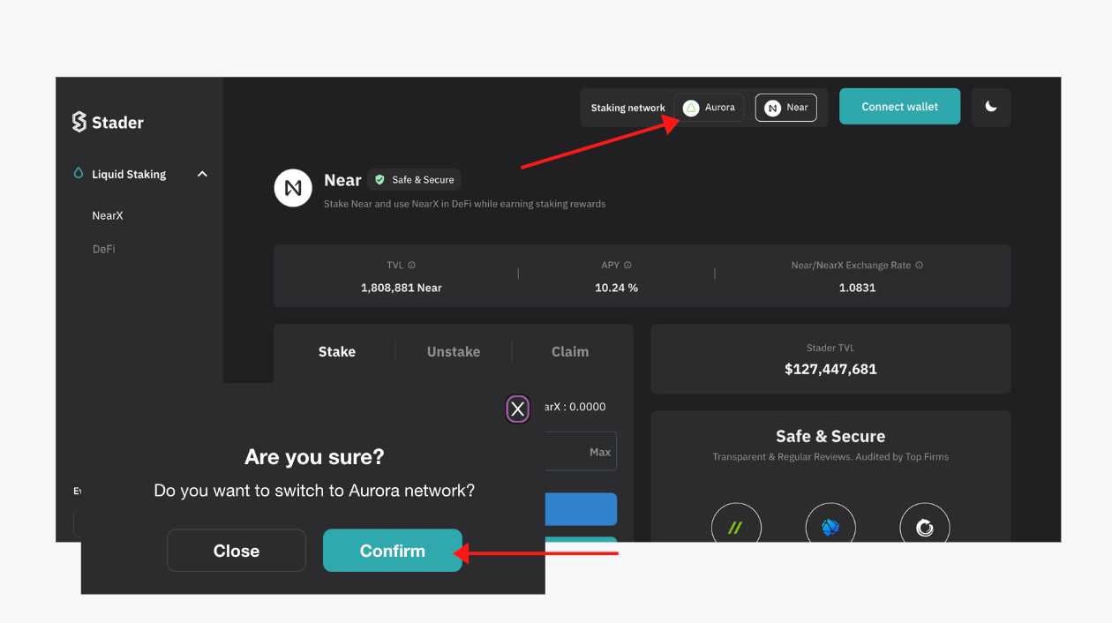Click the Near page heading
This screenshot has width=1112, height=623.
point(342,180)
